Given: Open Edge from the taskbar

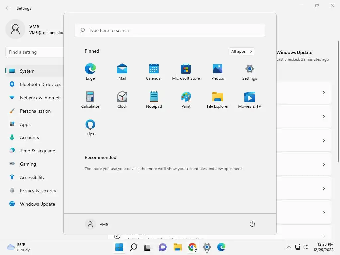Looking at the screenshot, I should tap(221, 247).
